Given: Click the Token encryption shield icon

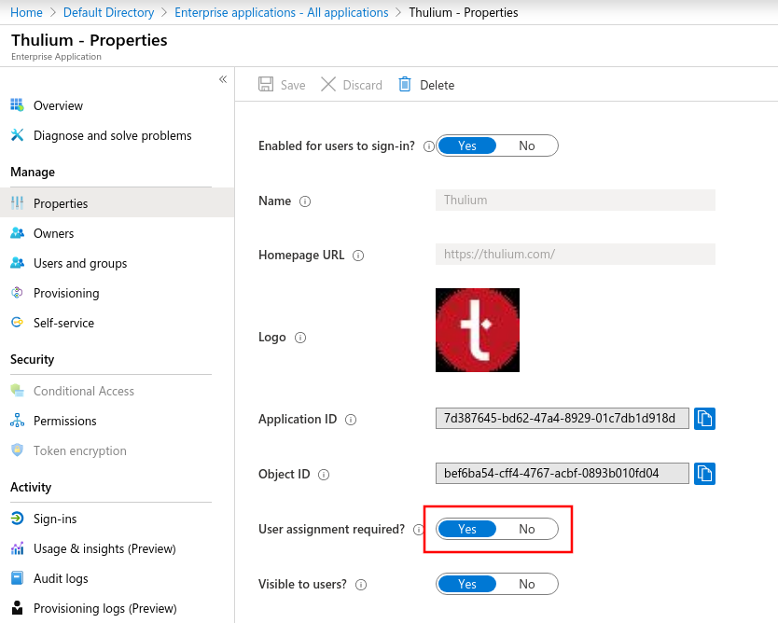Looking at the screenshot, I should point(17,450).
